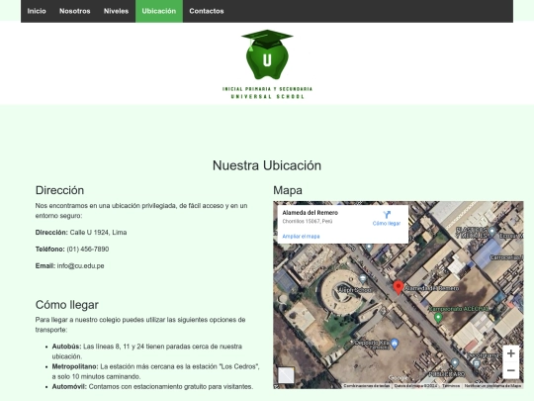Click the red Alameda del Remero pin

click(x=399, y=287)
